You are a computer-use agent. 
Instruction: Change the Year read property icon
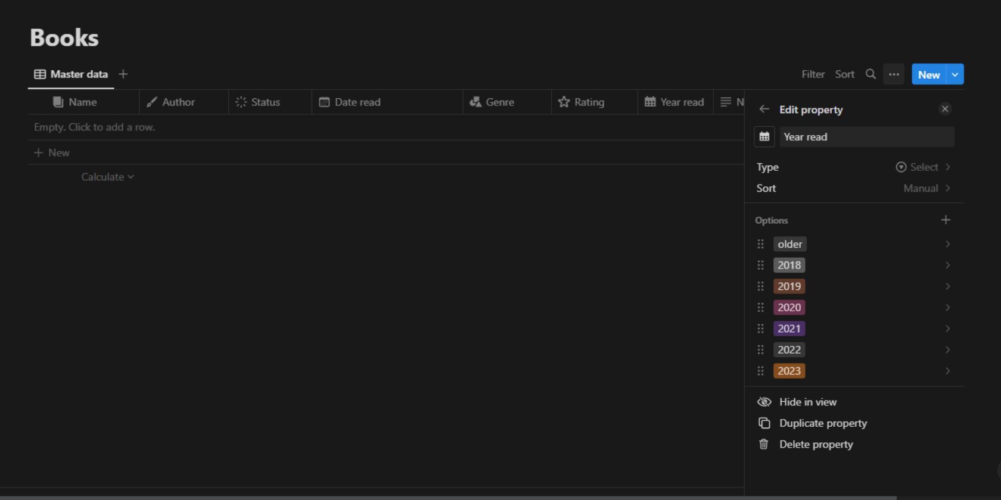(x=764, y=137)
